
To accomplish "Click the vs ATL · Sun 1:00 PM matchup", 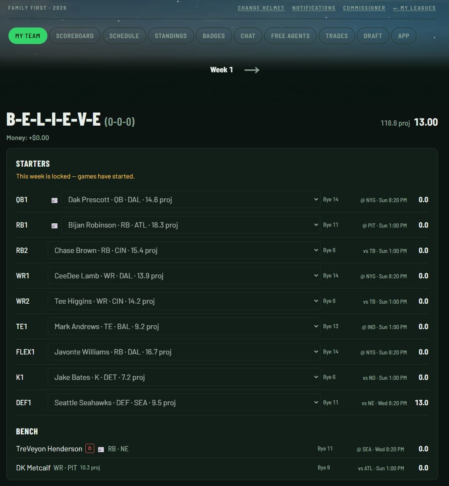I will click(x=381, y=468).
